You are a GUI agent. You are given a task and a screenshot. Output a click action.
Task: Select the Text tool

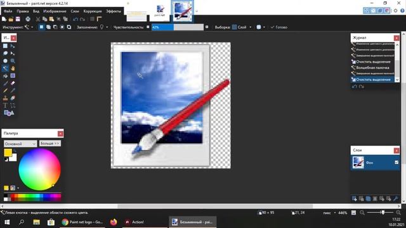[5, 106]
